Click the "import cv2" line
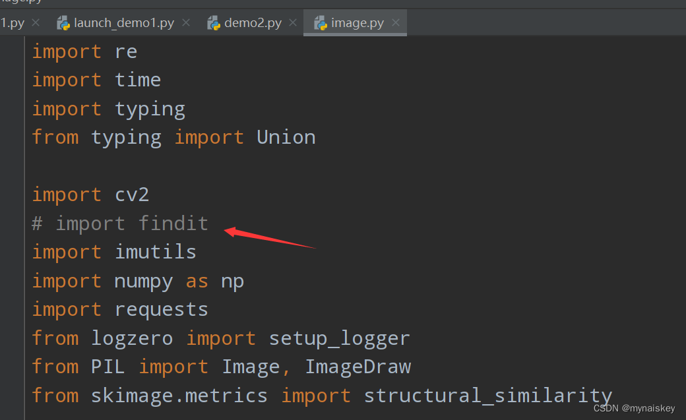The height and width of the screenshot is (420, 686). (90, 195)
